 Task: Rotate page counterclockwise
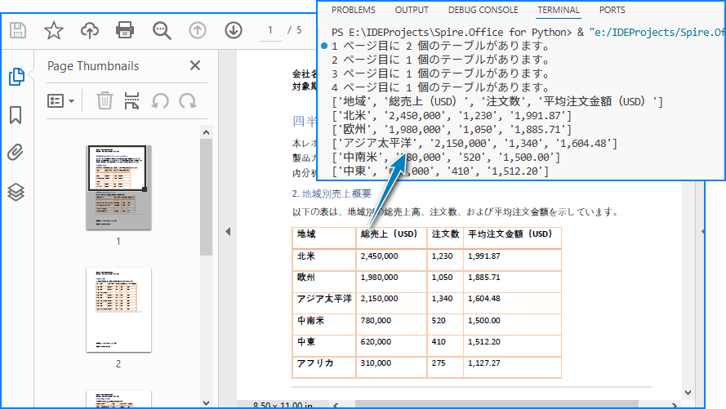[160, 100]
